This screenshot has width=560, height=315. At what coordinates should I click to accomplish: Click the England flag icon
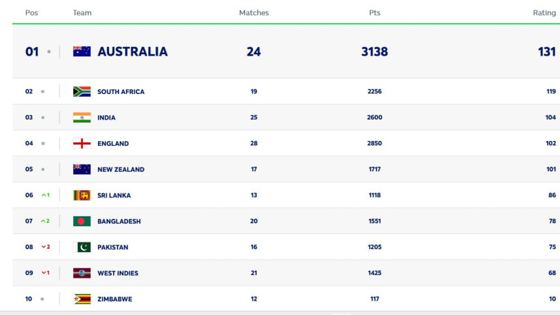pyautogui.click(x=82, y=143)
